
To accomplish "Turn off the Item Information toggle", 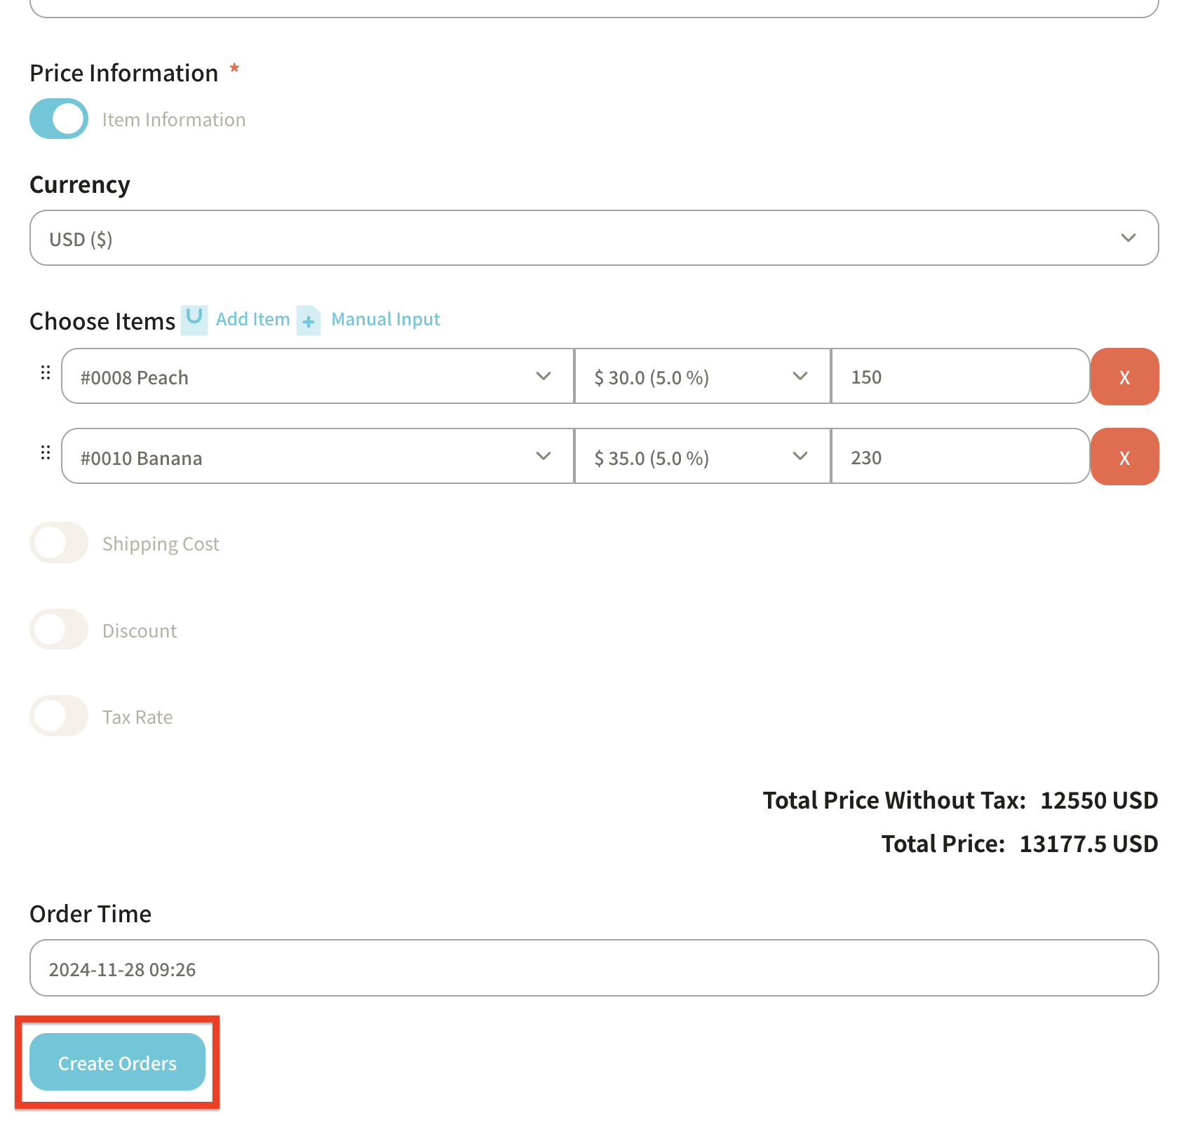I will (59, 119).
